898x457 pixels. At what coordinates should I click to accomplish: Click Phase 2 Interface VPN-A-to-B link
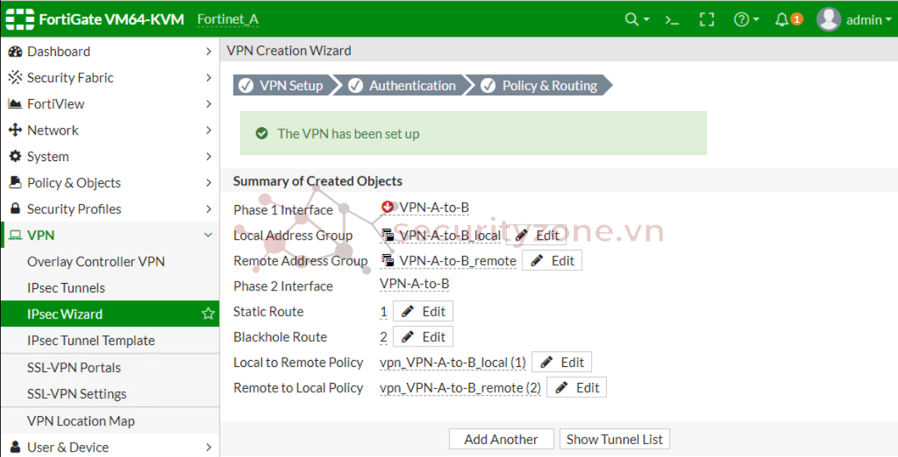click(x=414, y=284)
